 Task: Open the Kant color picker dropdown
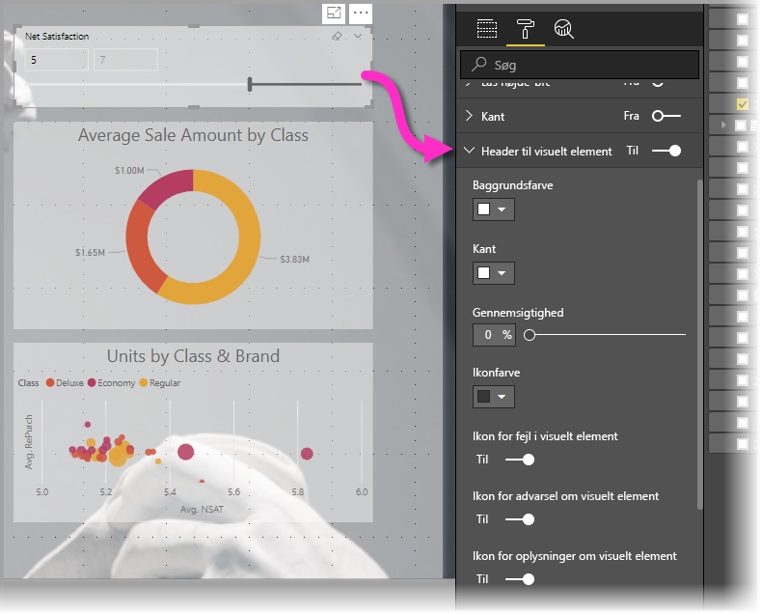pyautogui.click(x=494, y=273)
